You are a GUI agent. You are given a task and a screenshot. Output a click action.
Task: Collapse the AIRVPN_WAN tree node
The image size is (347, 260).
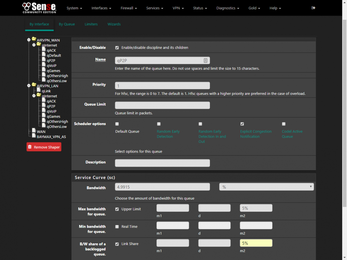coord(29,40)
